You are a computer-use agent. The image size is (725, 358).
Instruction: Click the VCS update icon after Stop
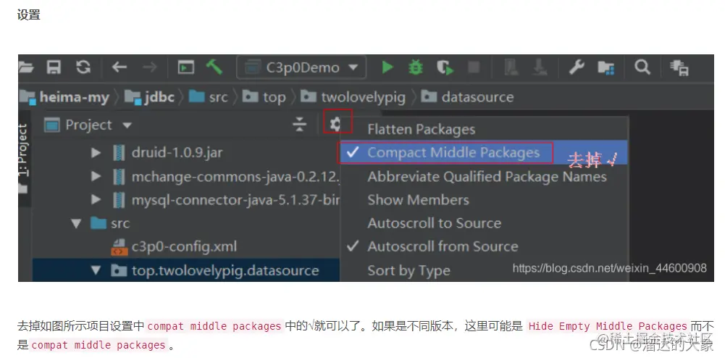[x=511, y=67]
